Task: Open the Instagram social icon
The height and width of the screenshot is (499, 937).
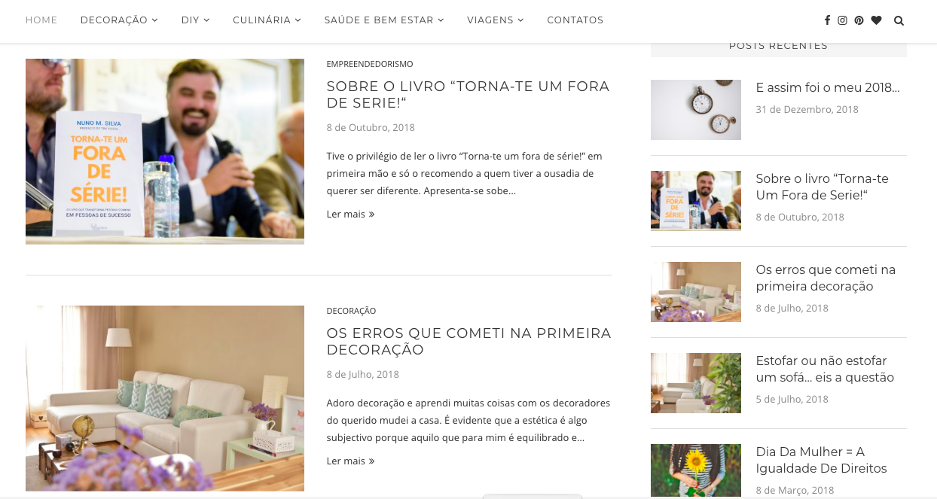Action: pyautogui.click(x=843, y=20)
